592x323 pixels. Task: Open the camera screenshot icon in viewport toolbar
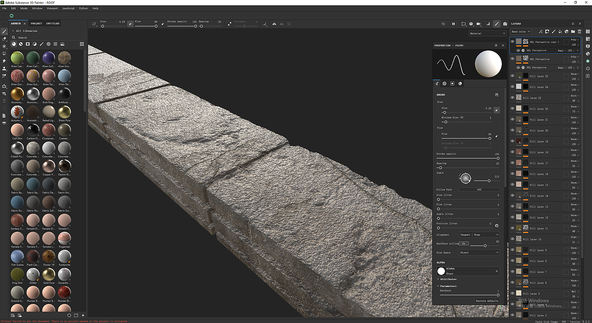click(505, 24)
